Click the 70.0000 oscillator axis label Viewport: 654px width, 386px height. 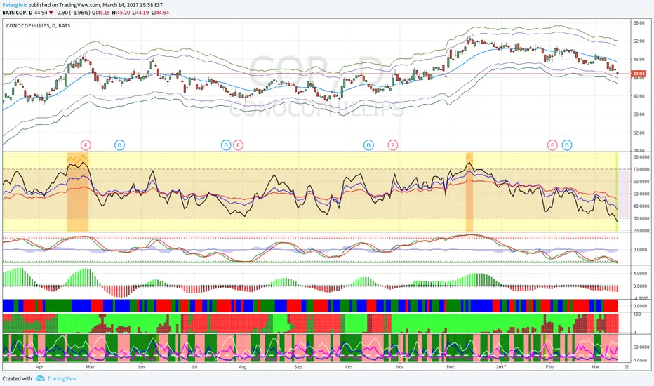point(641,169)
